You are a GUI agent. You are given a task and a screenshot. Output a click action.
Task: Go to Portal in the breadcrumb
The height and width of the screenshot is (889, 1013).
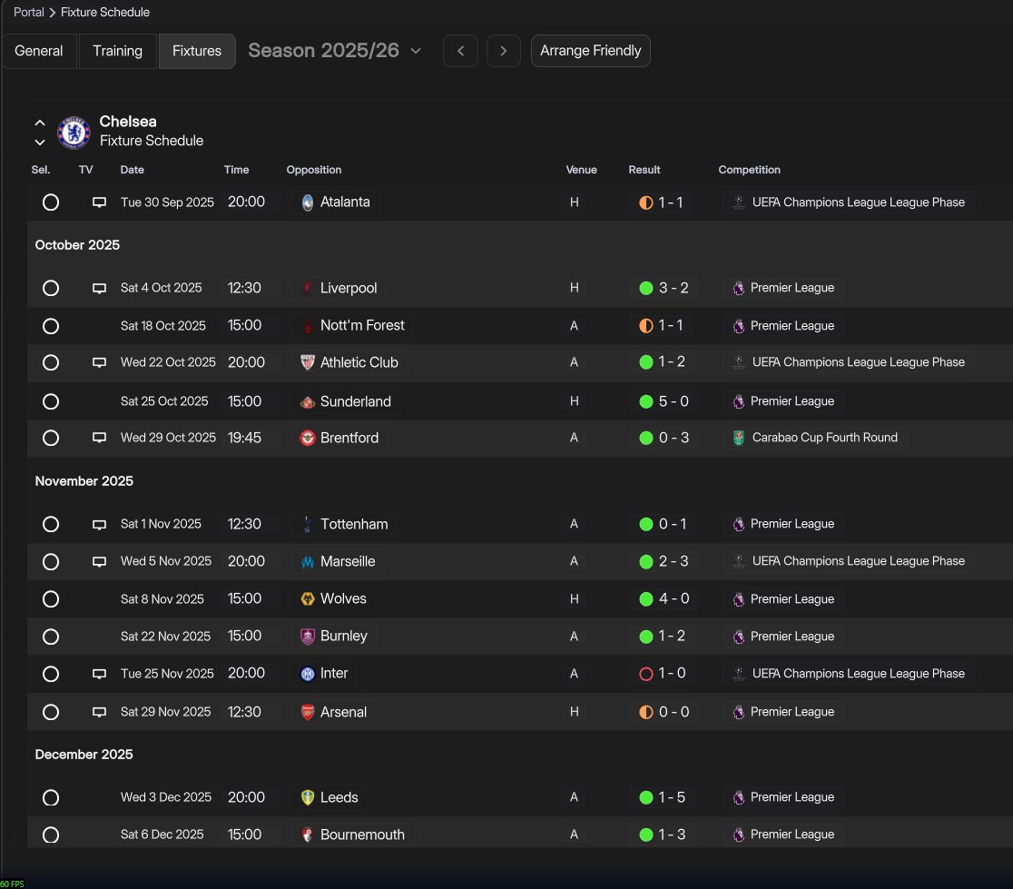click(28, 13)
